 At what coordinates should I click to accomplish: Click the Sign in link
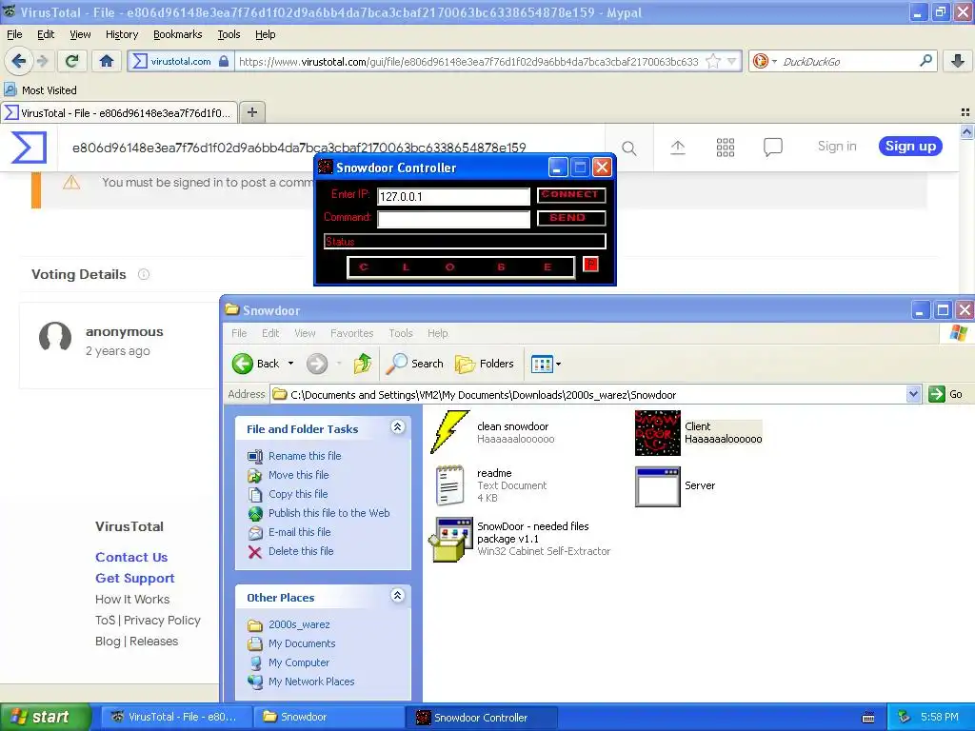[836, 146]
